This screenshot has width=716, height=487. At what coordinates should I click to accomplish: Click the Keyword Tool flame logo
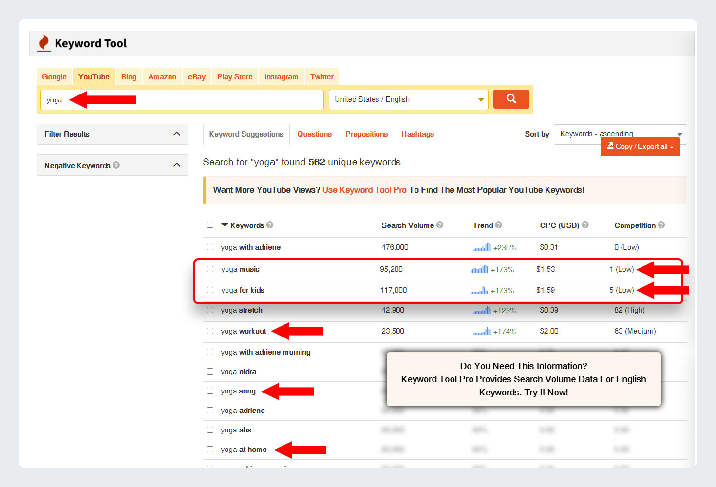click(x=44, y=43)
